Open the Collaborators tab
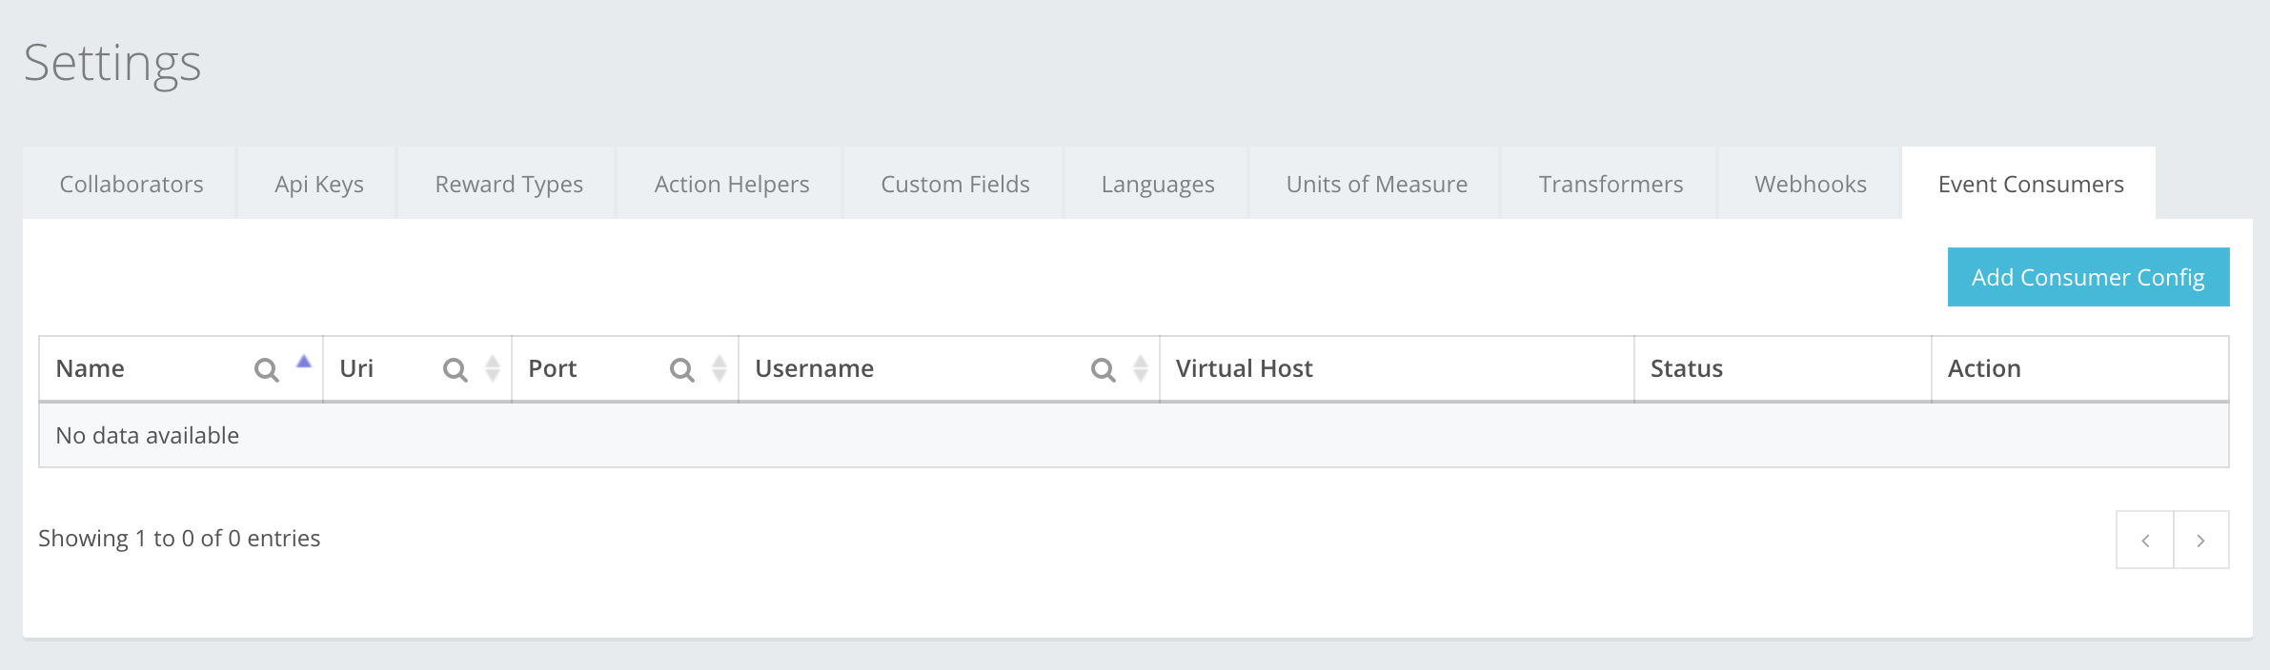 (x=132, y=184)
